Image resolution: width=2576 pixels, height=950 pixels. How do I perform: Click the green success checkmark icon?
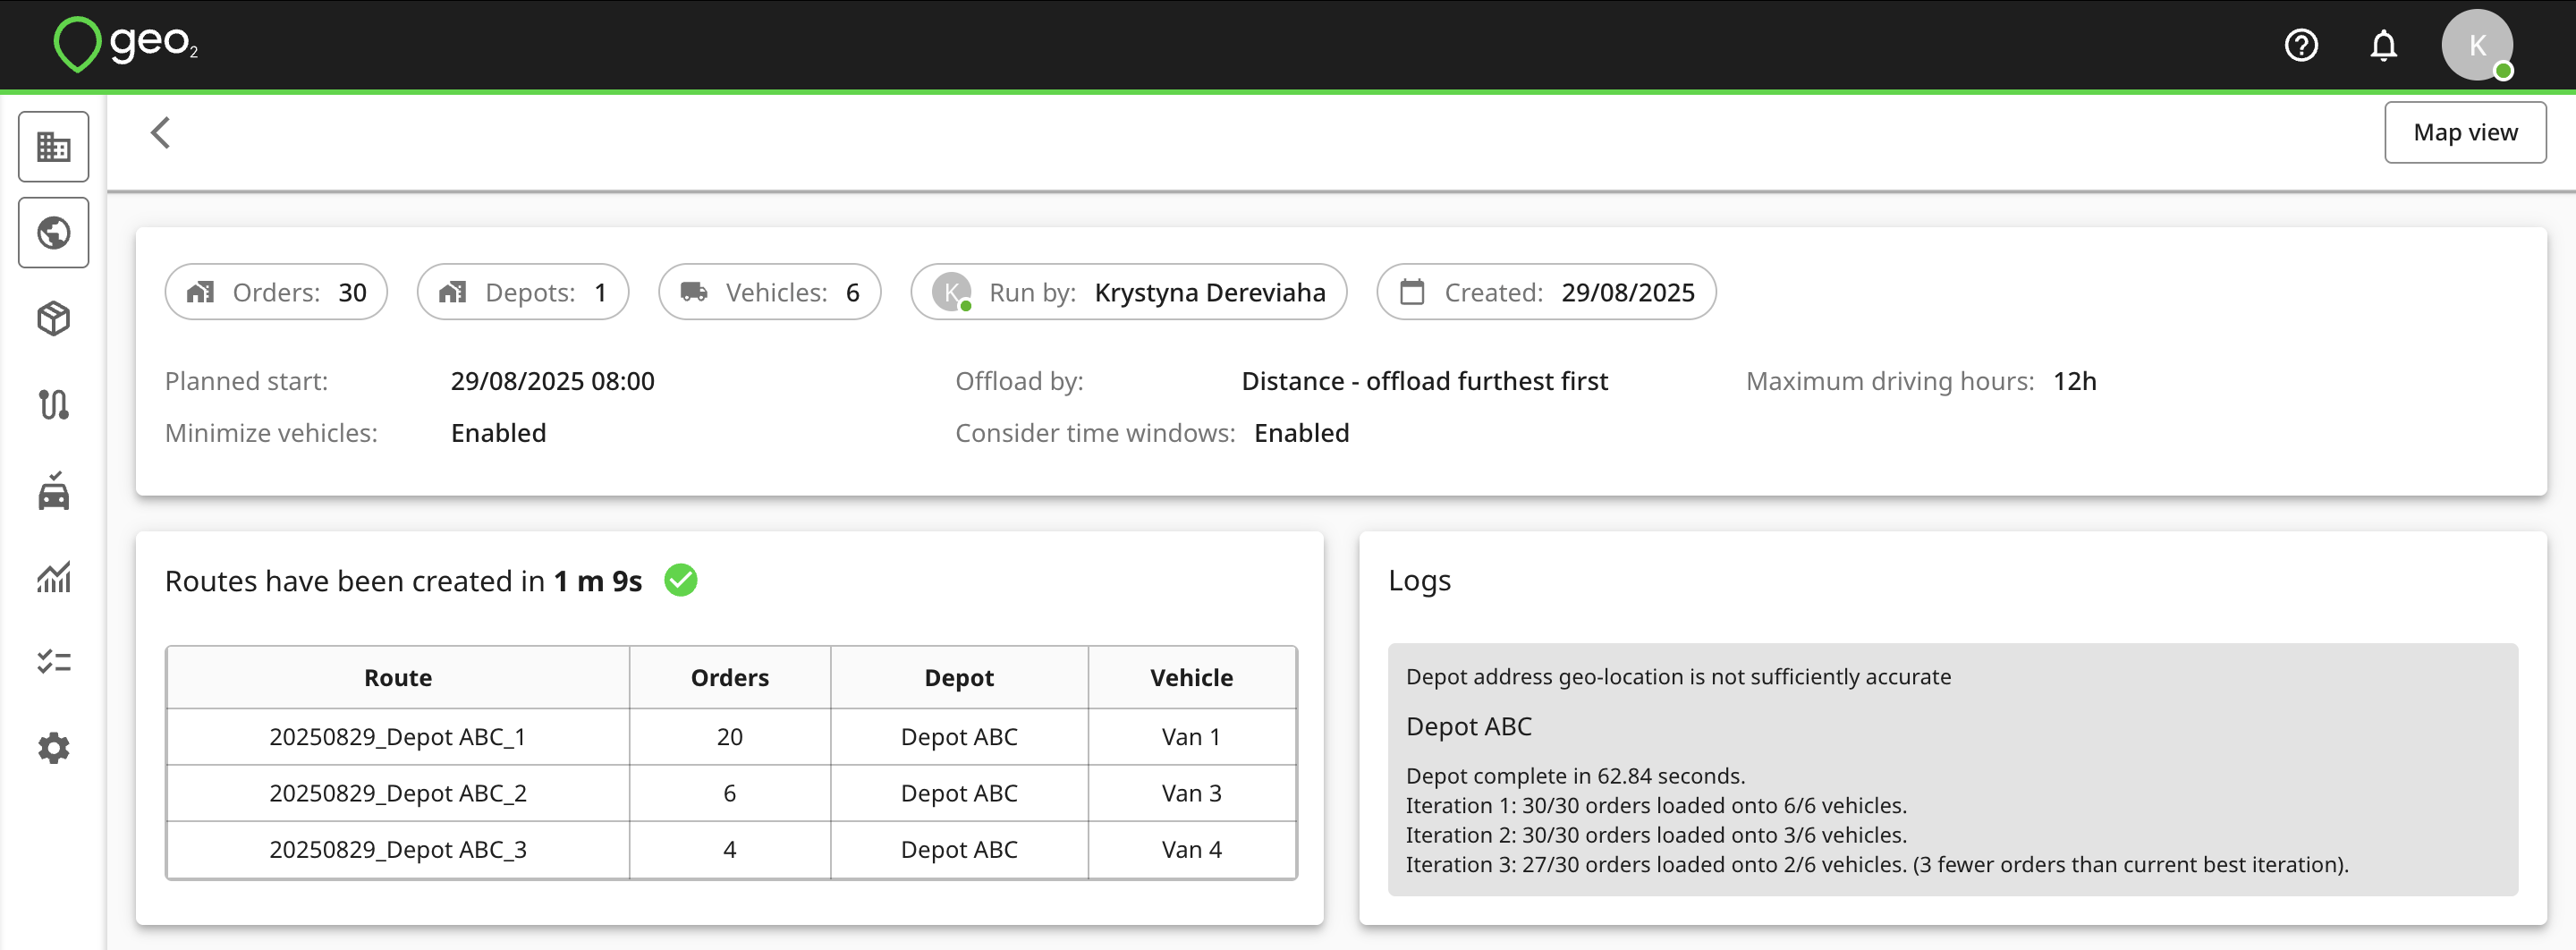click(x=680, y=580)
